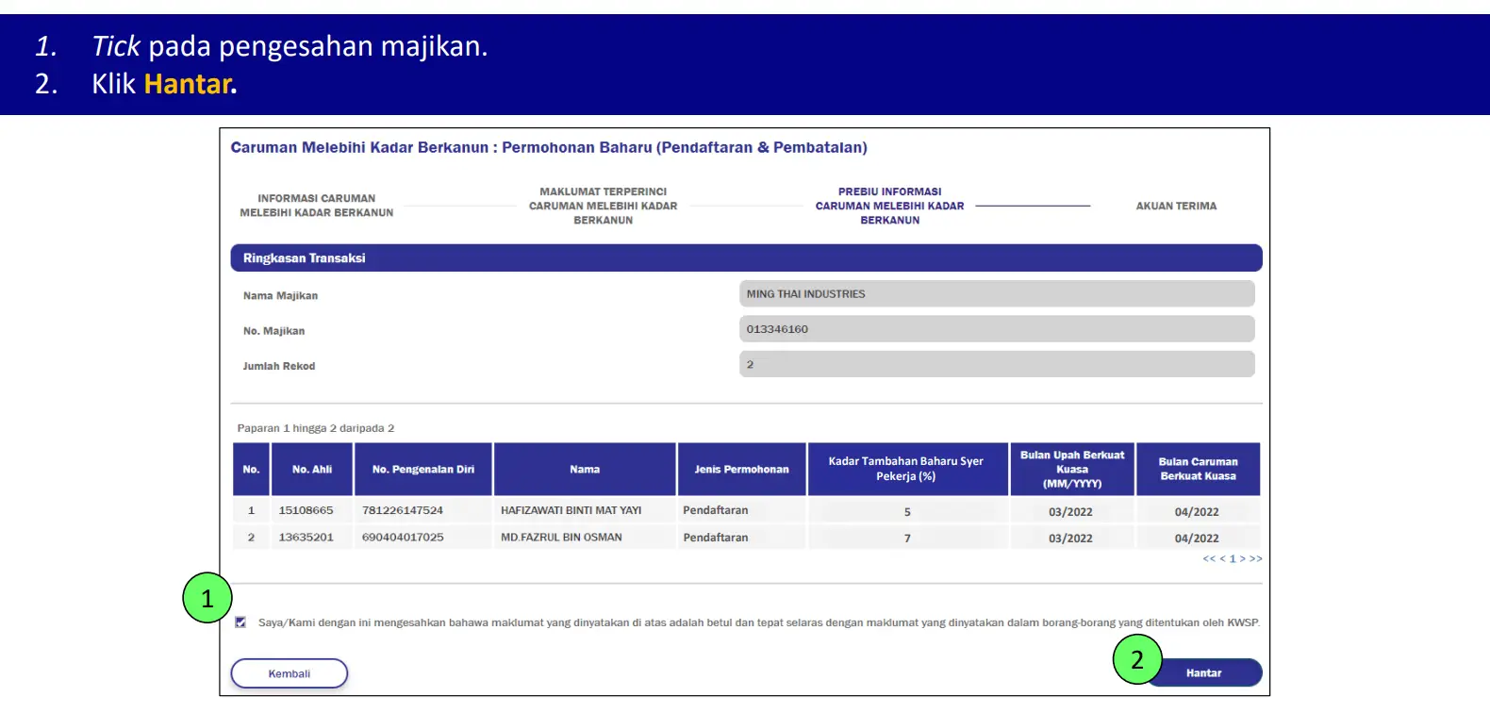Click the Hantar submit button
Viewport: 1490px width, 713px height.
1203,672
